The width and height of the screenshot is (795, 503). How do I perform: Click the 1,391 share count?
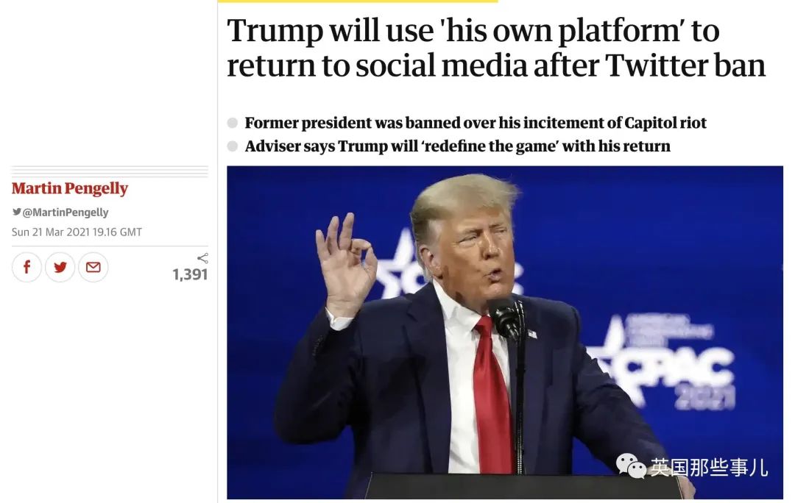(x=190, y=275)
